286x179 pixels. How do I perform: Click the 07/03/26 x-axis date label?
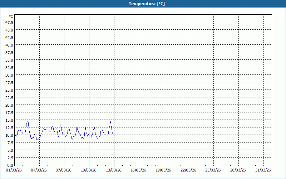tap(64, 170)
